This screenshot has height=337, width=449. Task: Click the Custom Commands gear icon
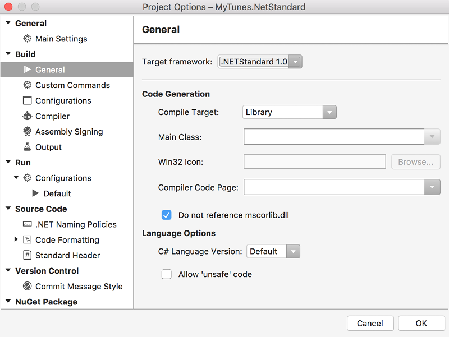(x=27, y=85)
